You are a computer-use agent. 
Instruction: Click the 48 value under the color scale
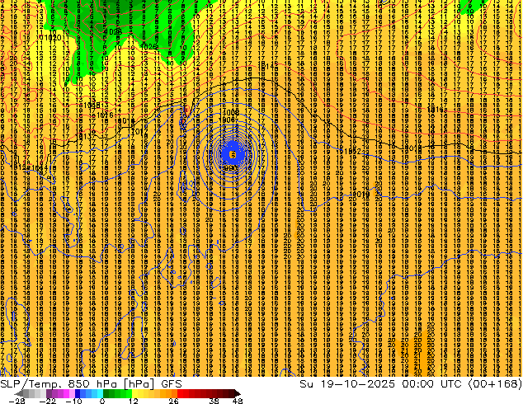click(238, 401)
